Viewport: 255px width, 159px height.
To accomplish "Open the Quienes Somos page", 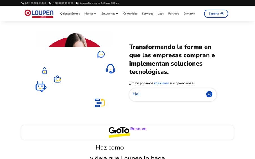I will pyautogui.click(x=70, y=14).
